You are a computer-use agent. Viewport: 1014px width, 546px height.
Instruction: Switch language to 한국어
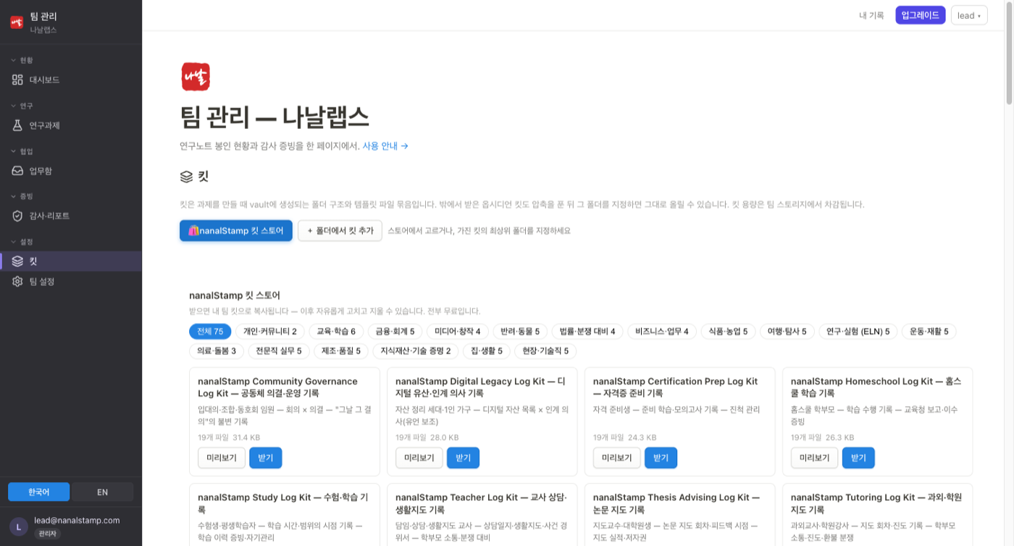(38, 492)
